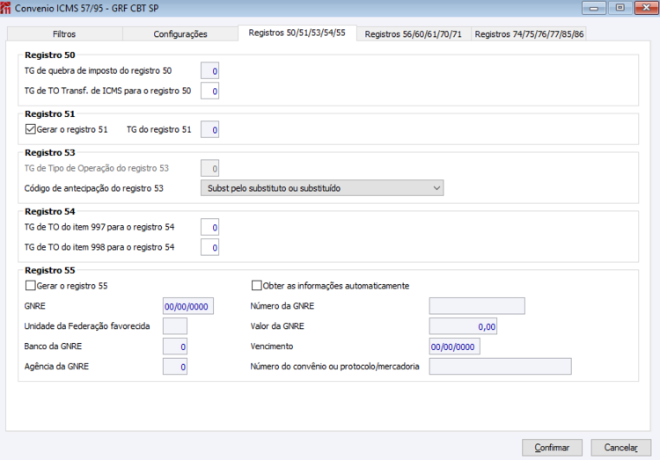
Task: Click the Valor da GNRE field
Action: (x=463, y=326)
